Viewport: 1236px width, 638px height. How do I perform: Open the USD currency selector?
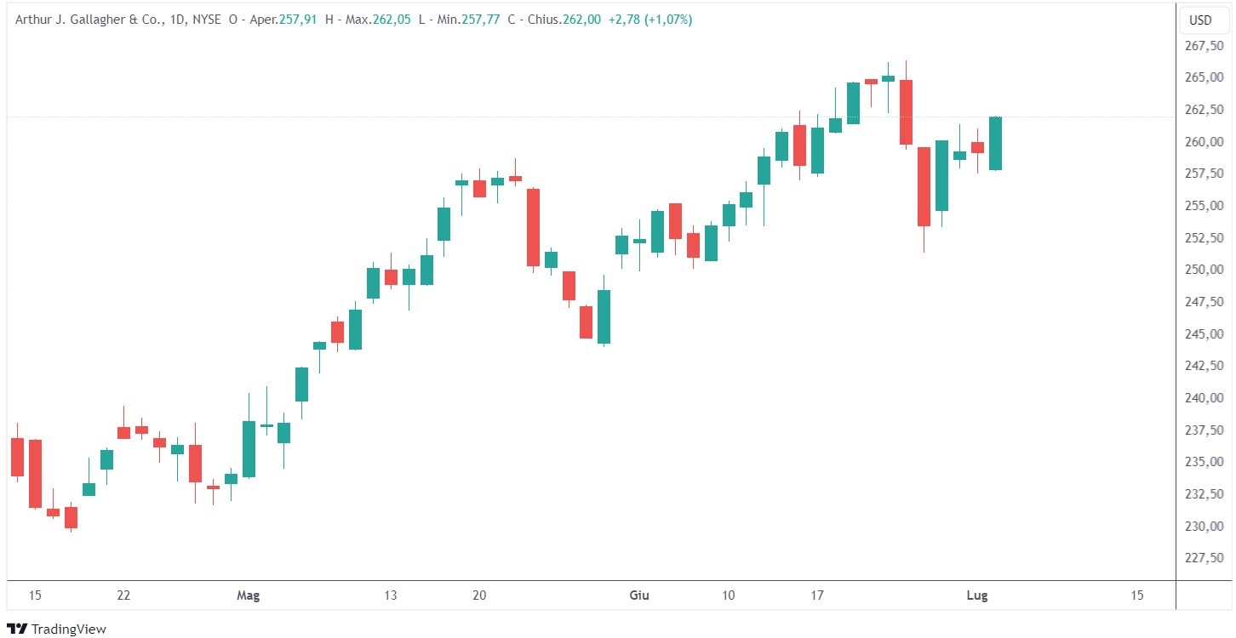[x=1200, y=20]
